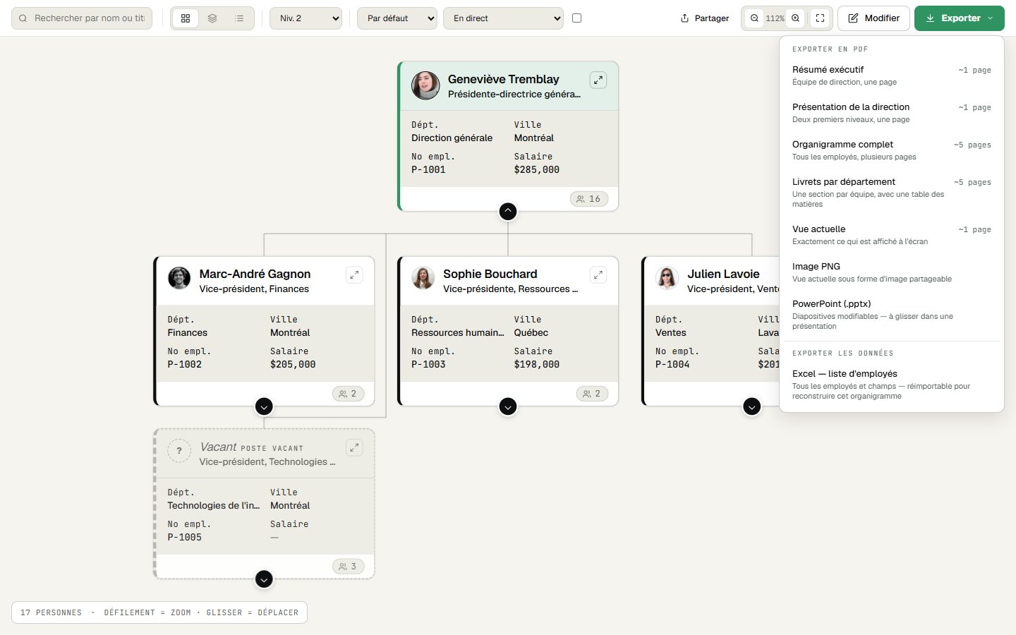
Task: Click the zoom in magnifier icon
Action: pos(796,18)
